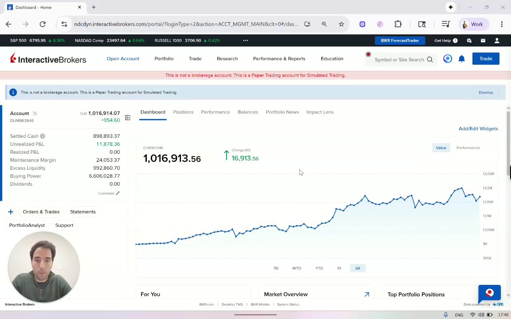Expand the ticker bar three-dots menu
Viewport: 511px width, 319px height.
pyautogui.click(x=245, y=40)
